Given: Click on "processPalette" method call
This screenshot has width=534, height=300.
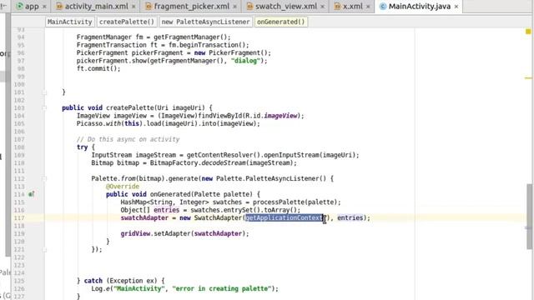Looking at the screenshot, I should point(278,202).
